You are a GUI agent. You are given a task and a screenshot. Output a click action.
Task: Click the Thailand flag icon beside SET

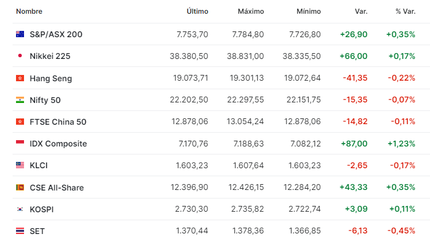(20, 231)
